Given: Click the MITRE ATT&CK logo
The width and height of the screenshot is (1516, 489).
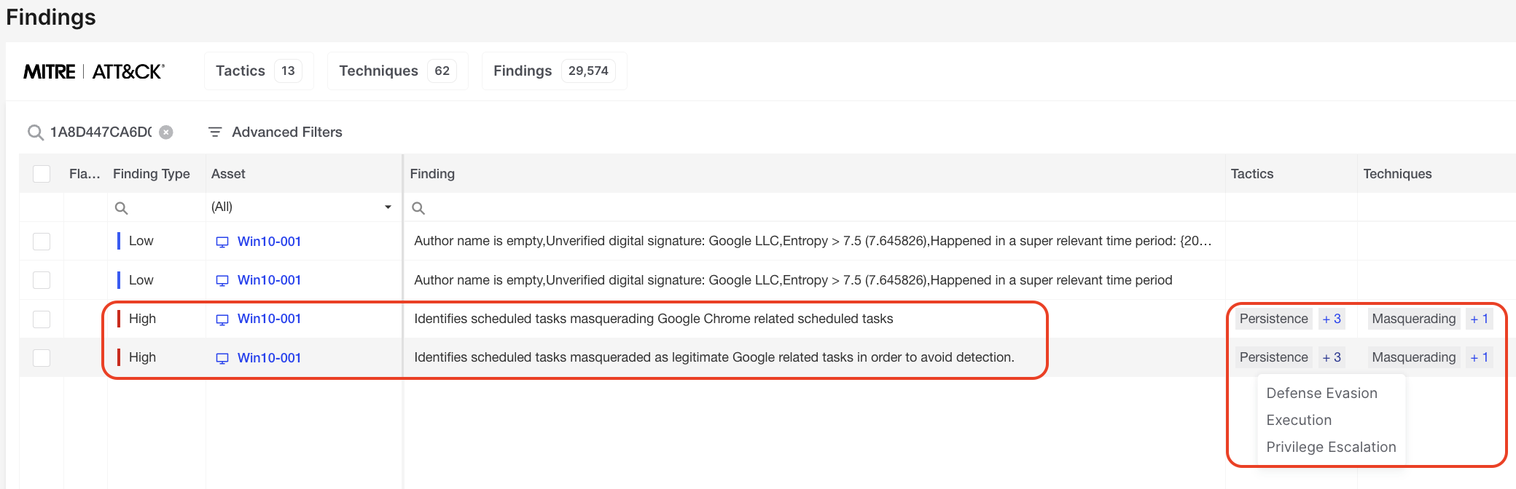Looking at the screenshot, I should [x=94, y=71].
